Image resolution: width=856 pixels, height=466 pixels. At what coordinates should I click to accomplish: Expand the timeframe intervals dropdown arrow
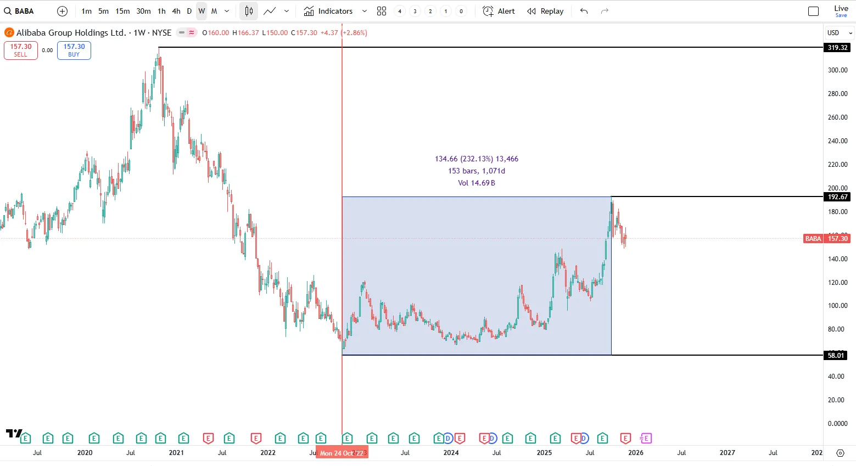227,11
